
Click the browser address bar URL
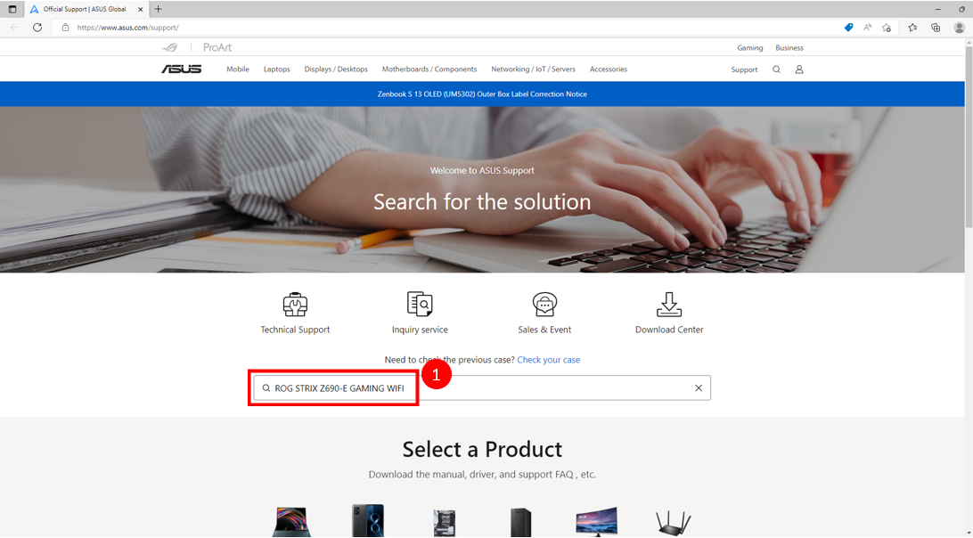pos(127,28)
